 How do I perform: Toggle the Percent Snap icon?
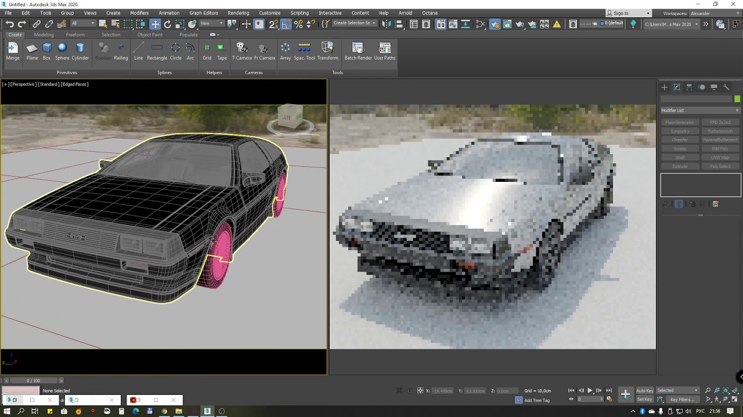coord(298,24)
